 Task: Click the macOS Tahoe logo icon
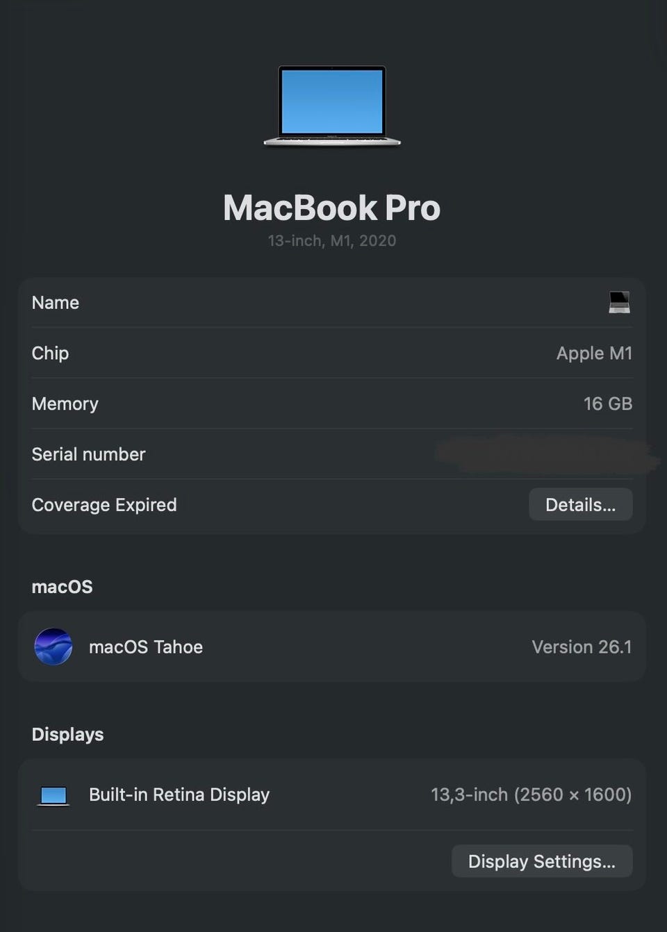click(53, 647)
